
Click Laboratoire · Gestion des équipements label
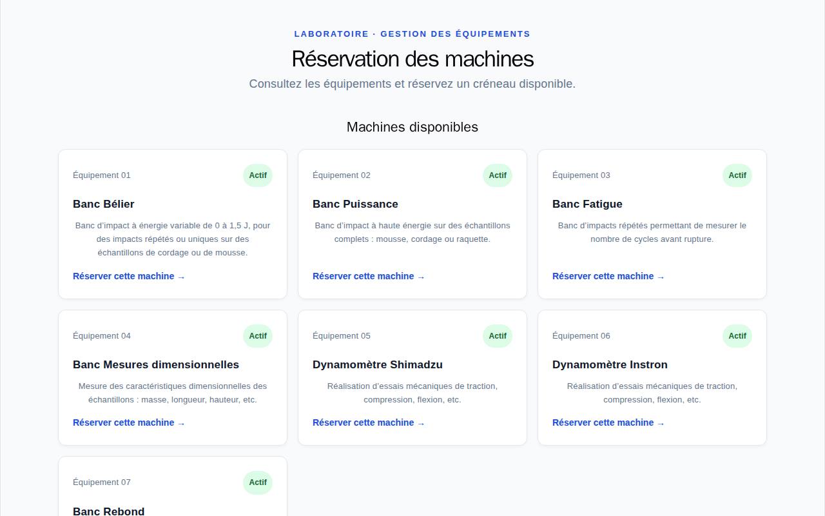click(x=412, y=34)
